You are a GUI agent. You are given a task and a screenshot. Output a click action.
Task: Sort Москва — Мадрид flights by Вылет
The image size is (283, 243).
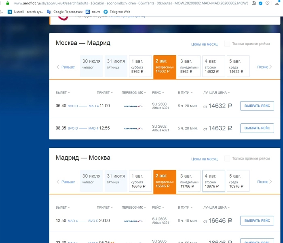click(x=63, y=93)
